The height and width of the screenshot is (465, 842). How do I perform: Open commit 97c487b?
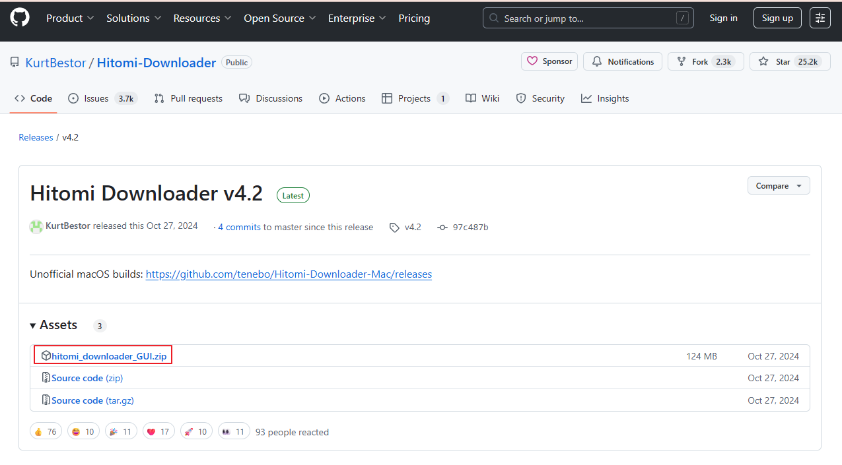click(463, 227)
